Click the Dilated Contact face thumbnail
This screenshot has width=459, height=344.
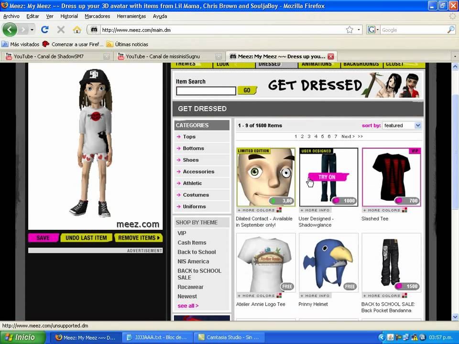[266, 177]
